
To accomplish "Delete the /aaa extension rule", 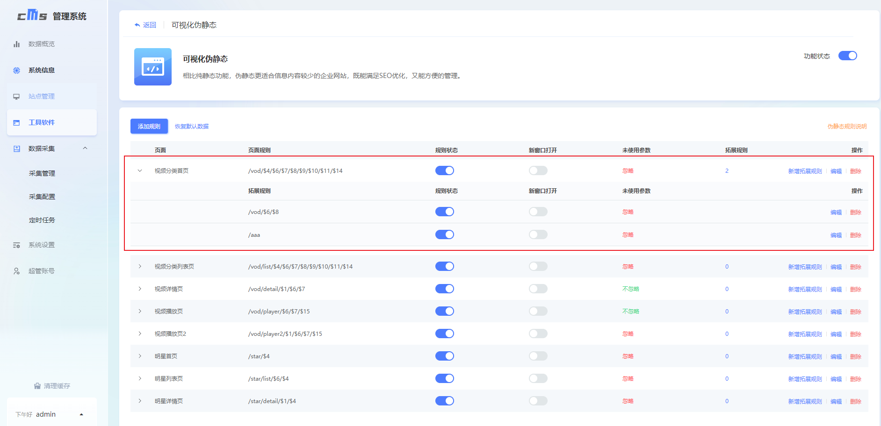I will click(x=855, y=235).
